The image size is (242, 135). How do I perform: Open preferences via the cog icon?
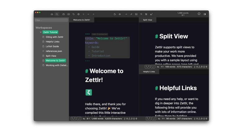point(78,14)
